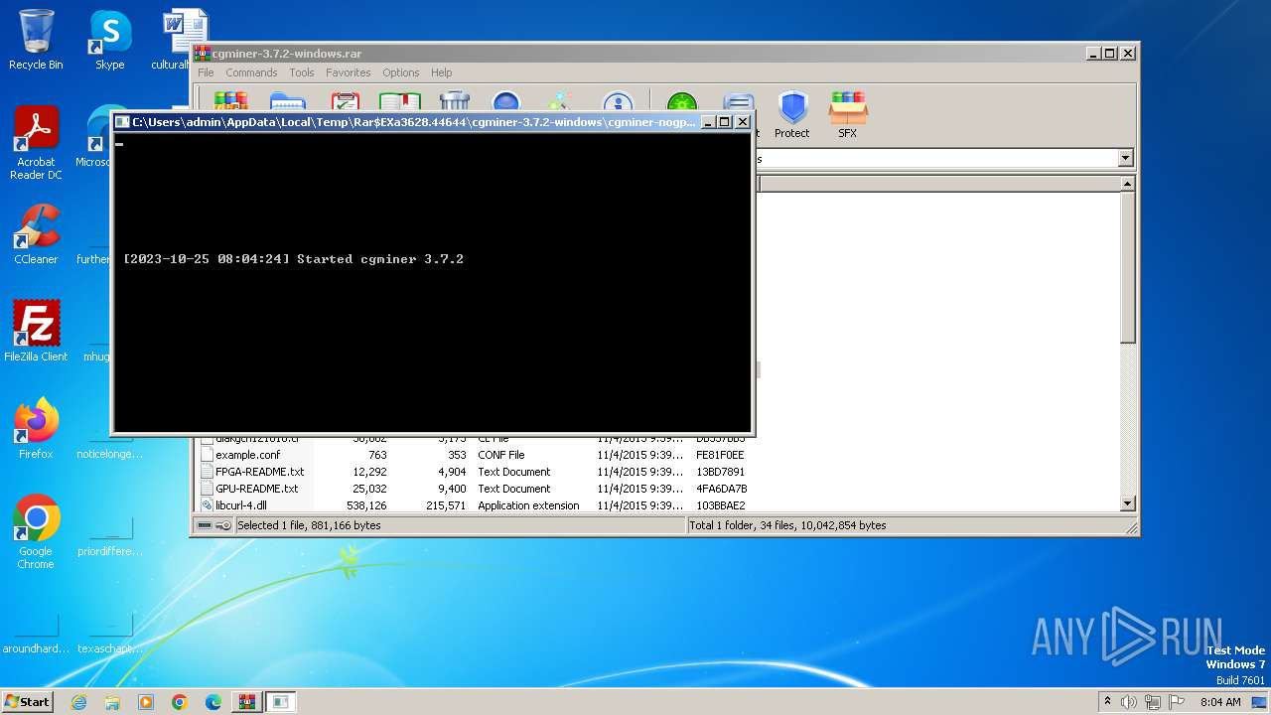Select libcurl-4.dll in the WinRAR list
The width and height of the screenshot is (1271, 715).
point(241,505)
